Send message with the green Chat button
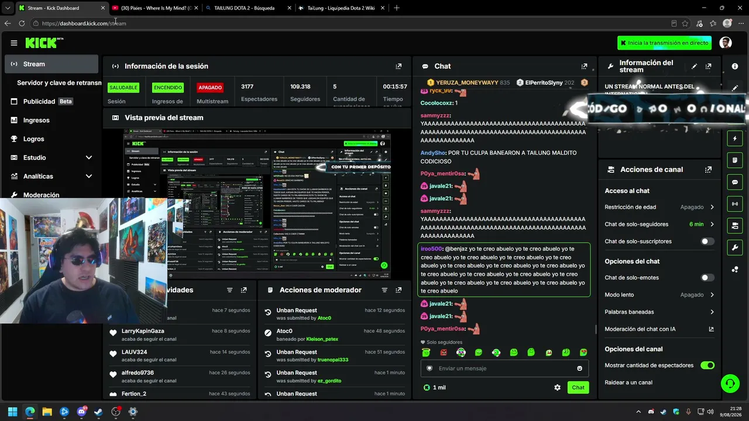Image resolution: width=749 pixels, height=421 pixels. click(578, 387)
